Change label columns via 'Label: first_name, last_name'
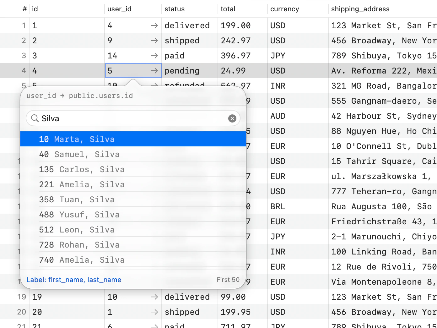The width and height of the screenshot is (437, 328). (74, 280)
